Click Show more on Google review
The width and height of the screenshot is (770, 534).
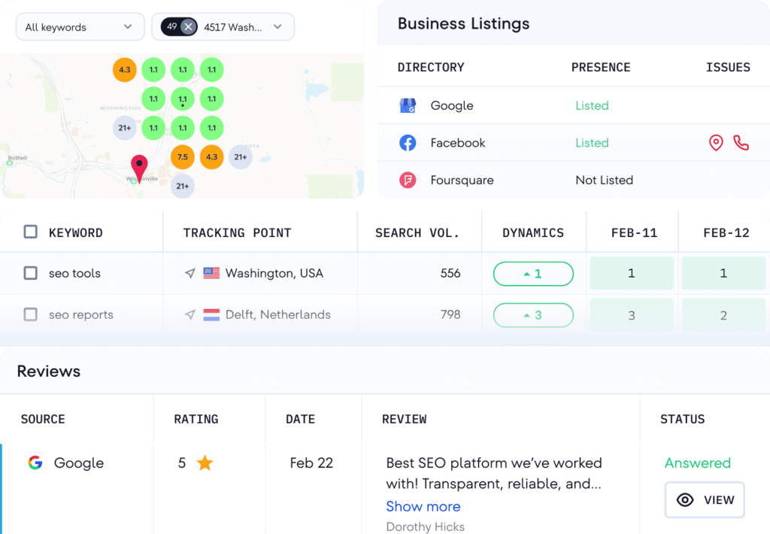pos(423,506)
